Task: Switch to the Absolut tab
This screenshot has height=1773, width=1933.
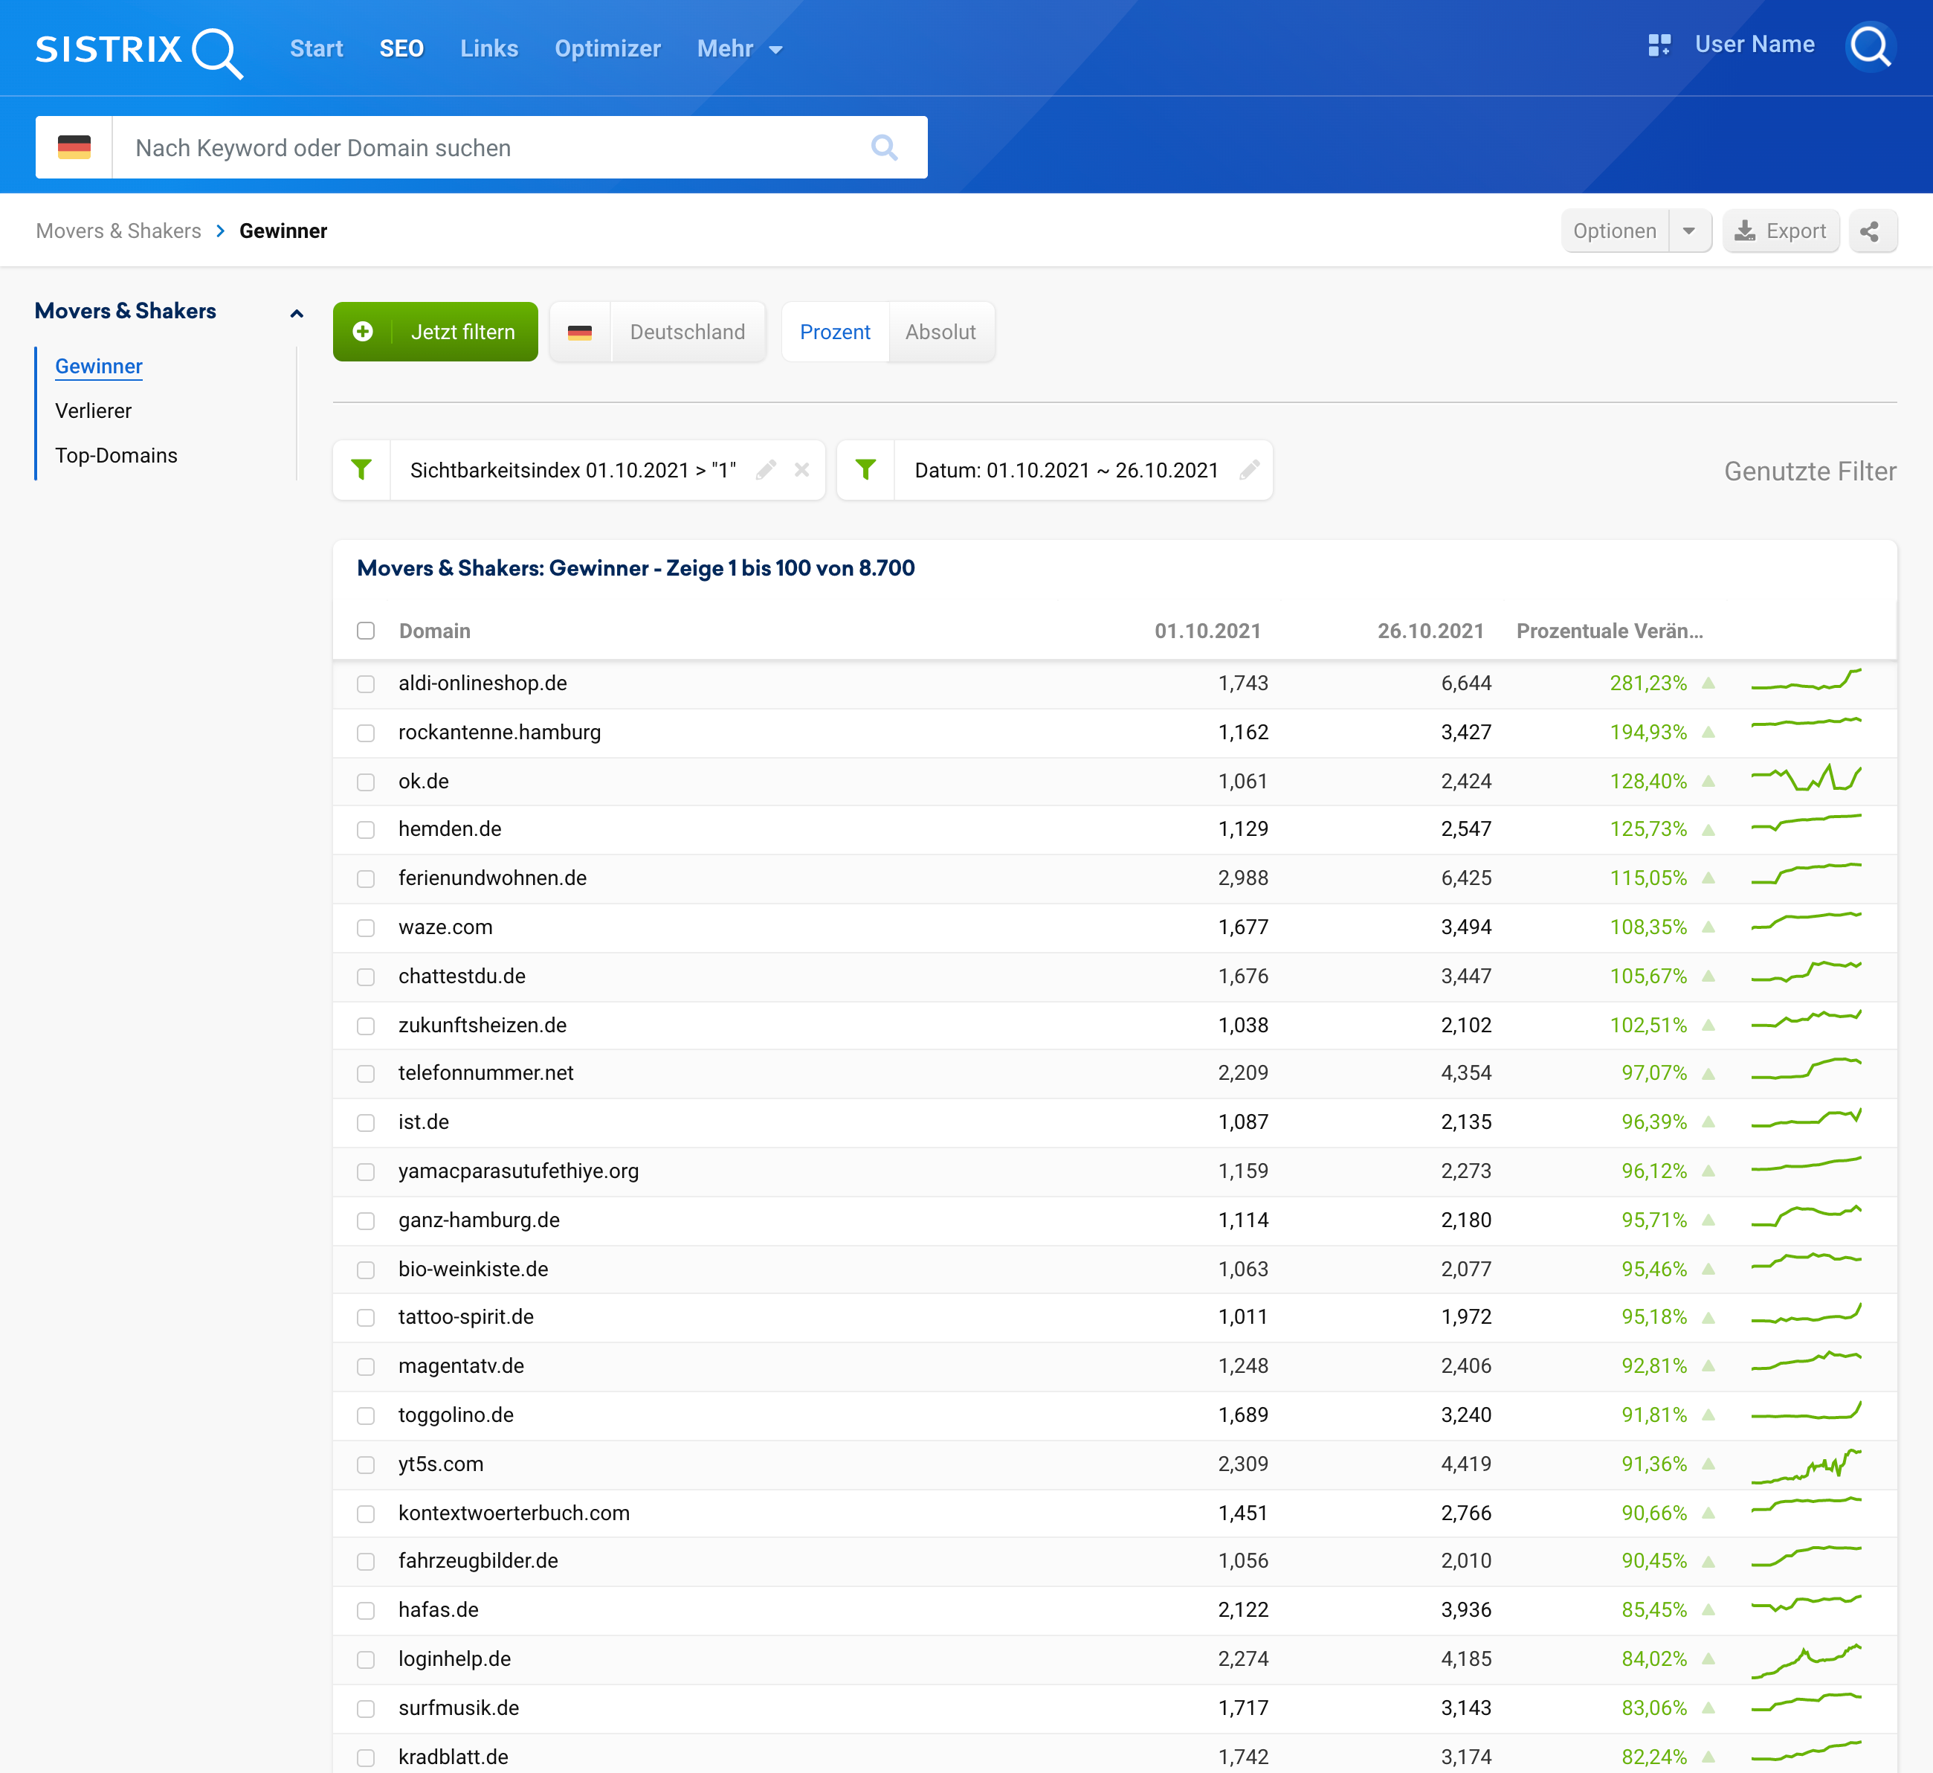Action: click(939, 332)
